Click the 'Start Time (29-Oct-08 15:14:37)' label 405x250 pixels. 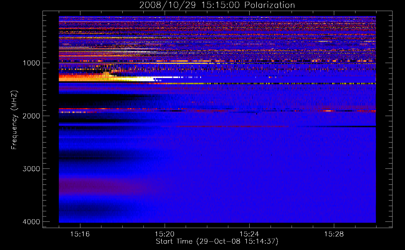217,241
